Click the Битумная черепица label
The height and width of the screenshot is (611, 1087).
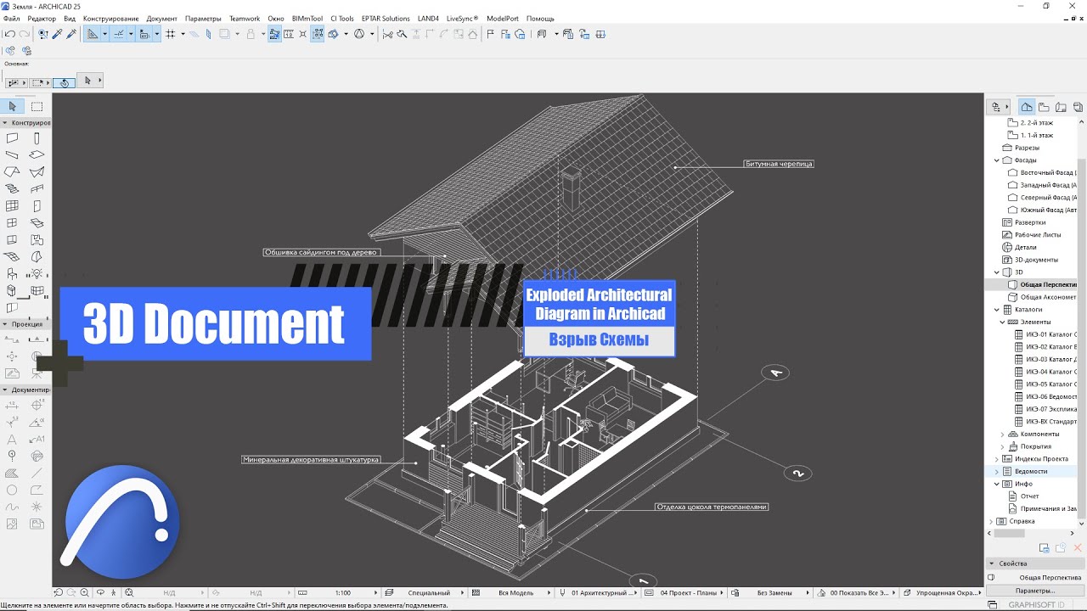[779, 164]
